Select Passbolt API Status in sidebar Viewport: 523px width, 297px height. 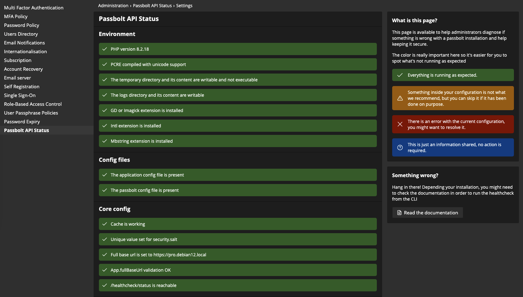(27, 130)
